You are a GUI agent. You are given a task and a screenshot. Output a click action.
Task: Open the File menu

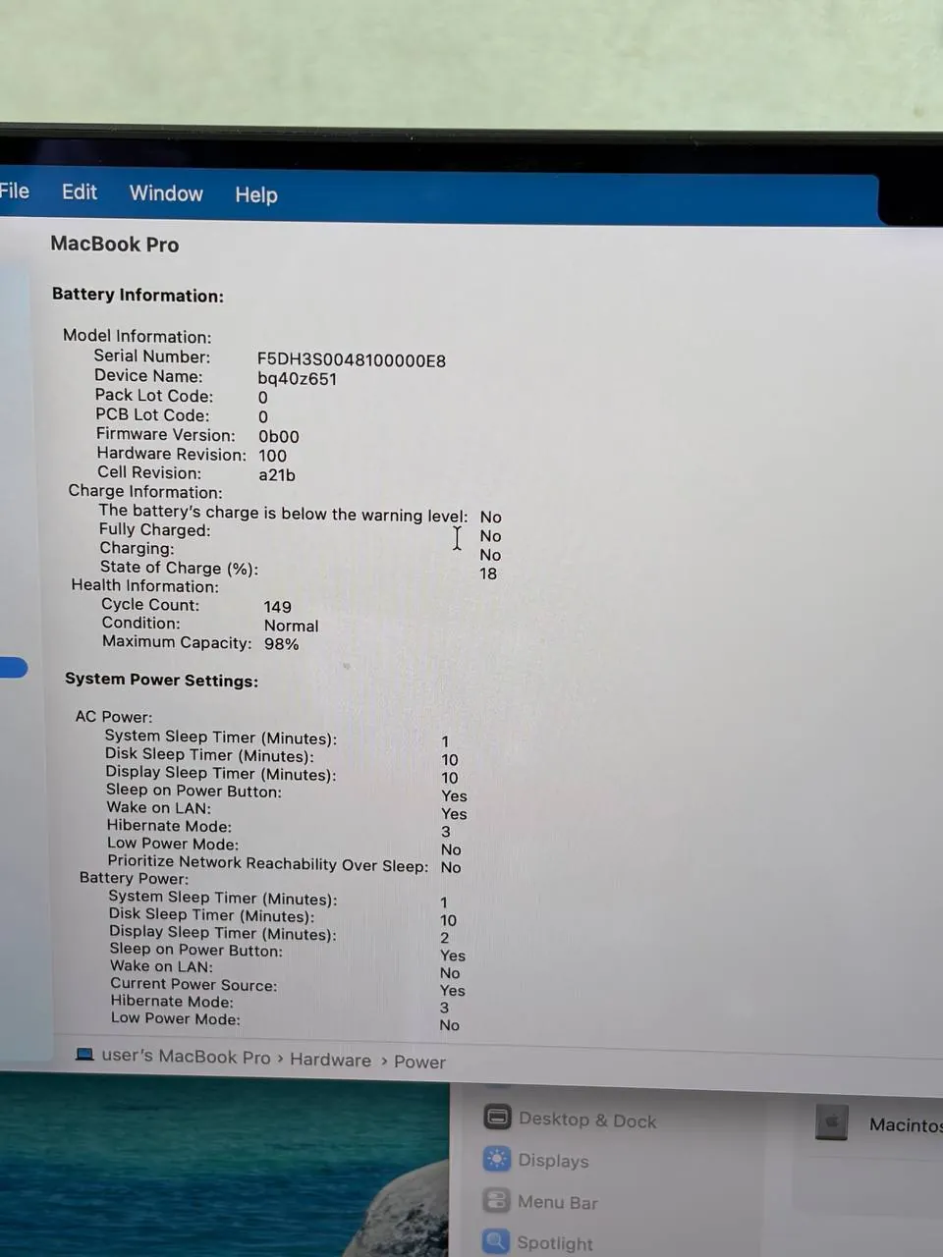(x=14, y=191)
